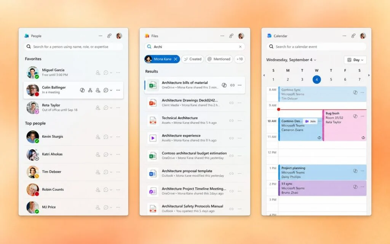
Task: Go to previous week arrow in Calendar
Action: point(264,75)
